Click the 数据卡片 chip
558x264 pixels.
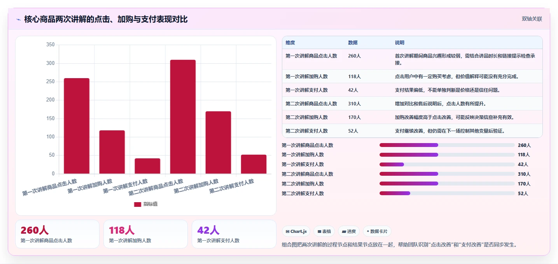click(377, 231)
